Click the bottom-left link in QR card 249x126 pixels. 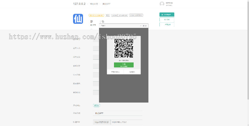coord(115,72)
